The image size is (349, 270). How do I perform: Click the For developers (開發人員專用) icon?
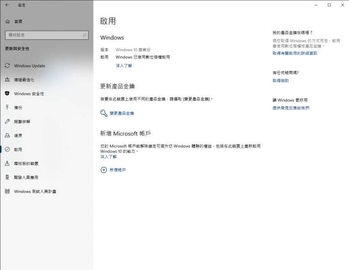click(x=7, y=178)
